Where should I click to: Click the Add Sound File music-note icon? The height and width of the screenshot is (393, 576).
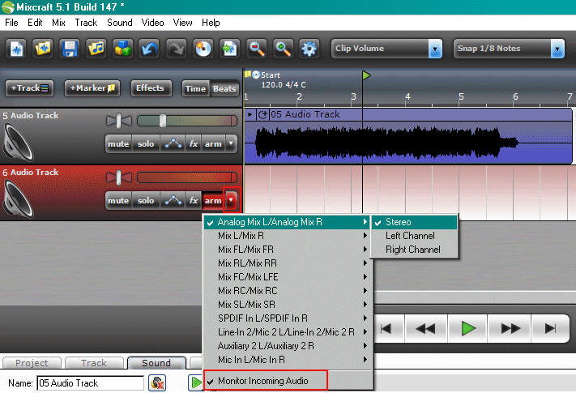click(96, 49)
